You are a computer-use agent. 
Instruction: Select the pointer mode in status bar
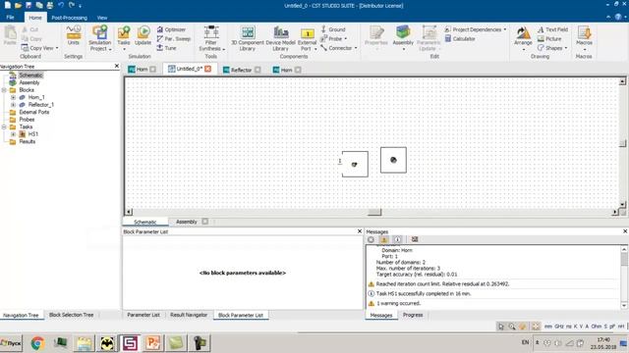501,327
